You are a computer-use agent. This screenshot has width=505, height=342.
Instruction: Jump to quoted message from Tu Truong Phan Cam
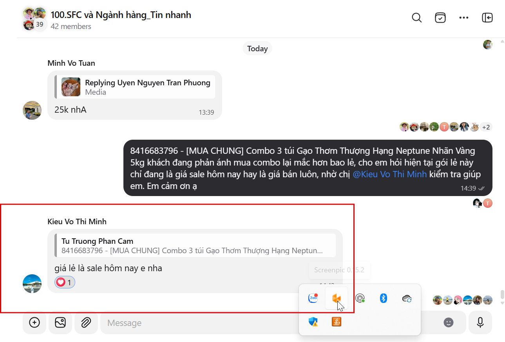tap(195, 245)
